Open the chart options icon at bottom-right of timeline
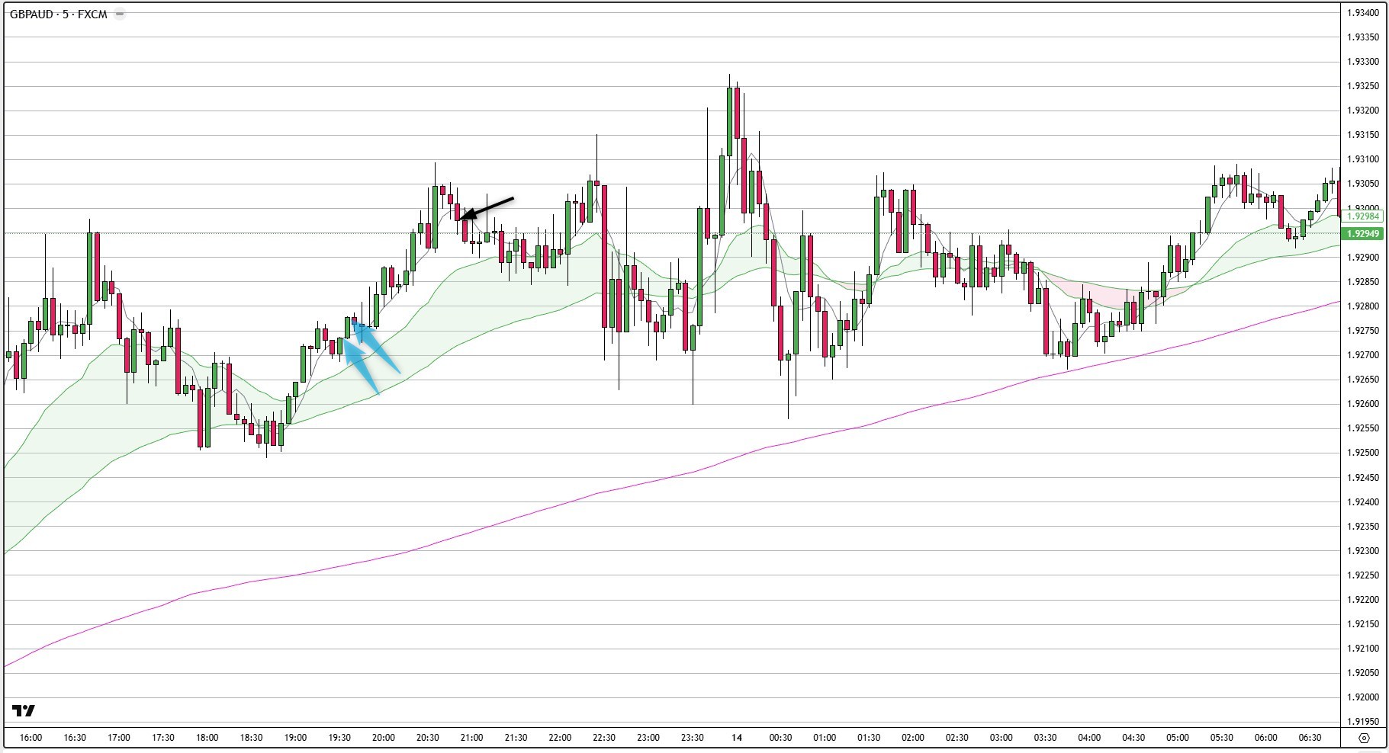 pyautogui.click(x=1365, y=737)
